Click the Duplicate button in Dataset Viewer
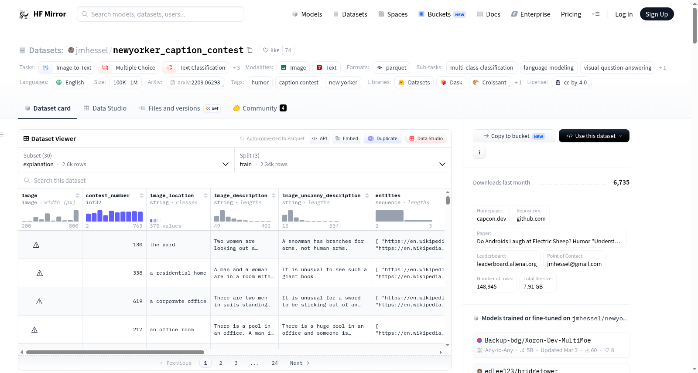The width and height of the screenshot is (698, 373). coord(382,138)
